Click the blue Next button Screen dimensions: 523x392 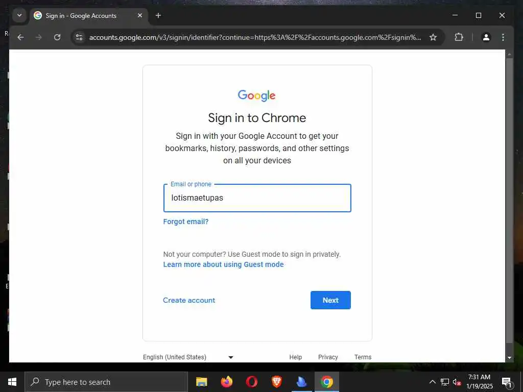330,300
